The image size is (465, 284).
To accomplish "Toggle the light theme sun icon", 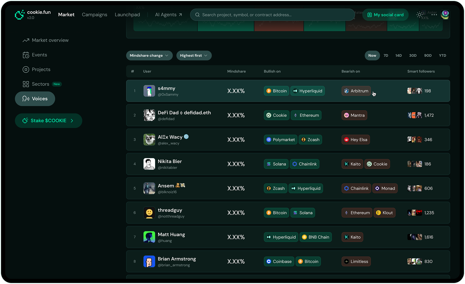I will coord(420,15).
